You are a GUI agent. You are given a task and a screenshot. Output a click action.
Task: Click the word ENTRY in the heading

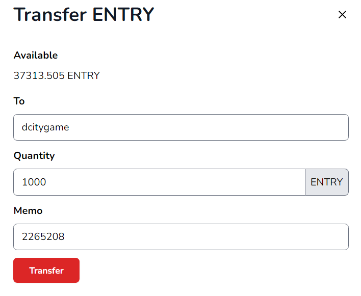123,14
